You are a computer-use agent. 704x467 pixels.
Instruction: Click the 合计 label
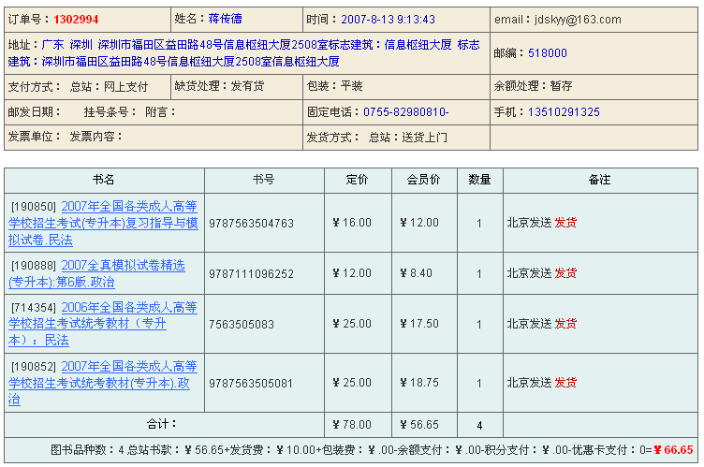162,424
